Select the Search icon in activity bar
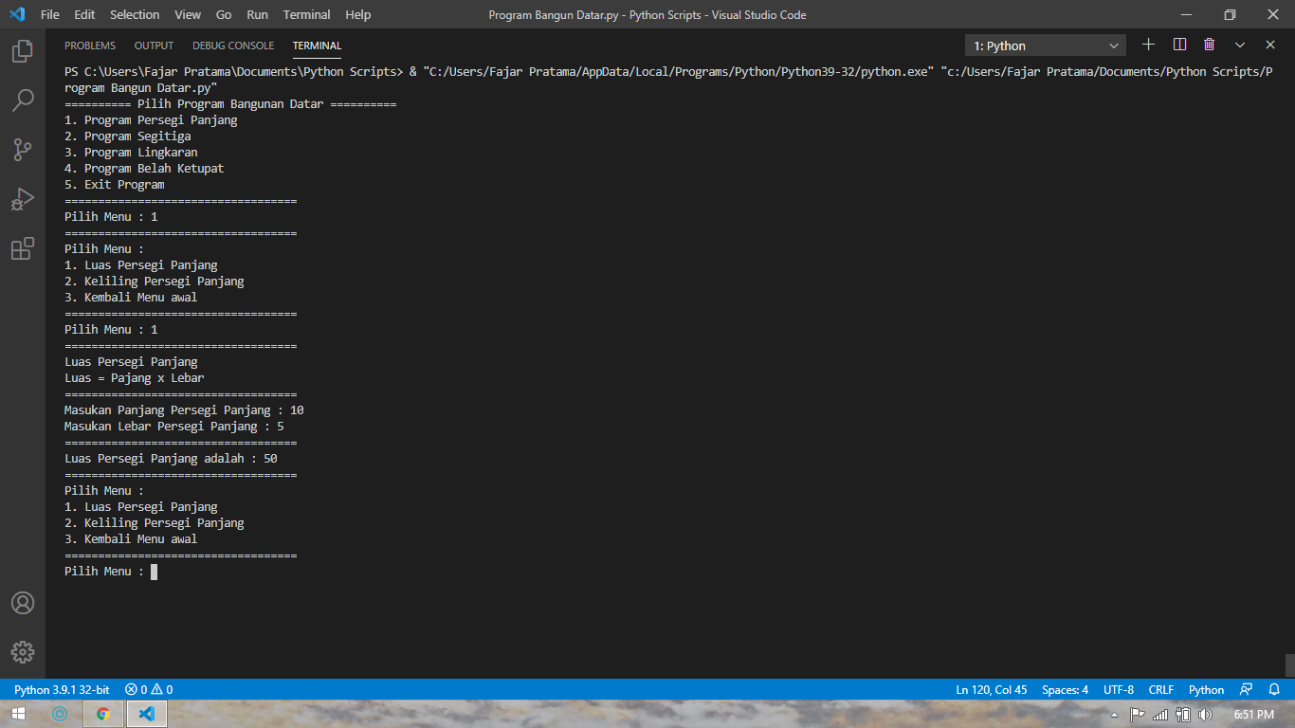The image size is (1295, 728). [x=24, y=101]
